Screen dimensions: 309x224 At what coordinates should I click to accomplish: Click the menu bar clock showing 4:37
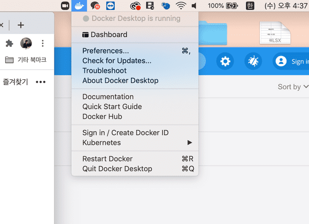(286, 6)
